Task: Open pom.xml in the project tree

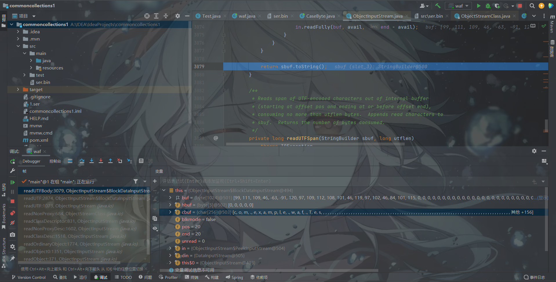Action: 39,140
